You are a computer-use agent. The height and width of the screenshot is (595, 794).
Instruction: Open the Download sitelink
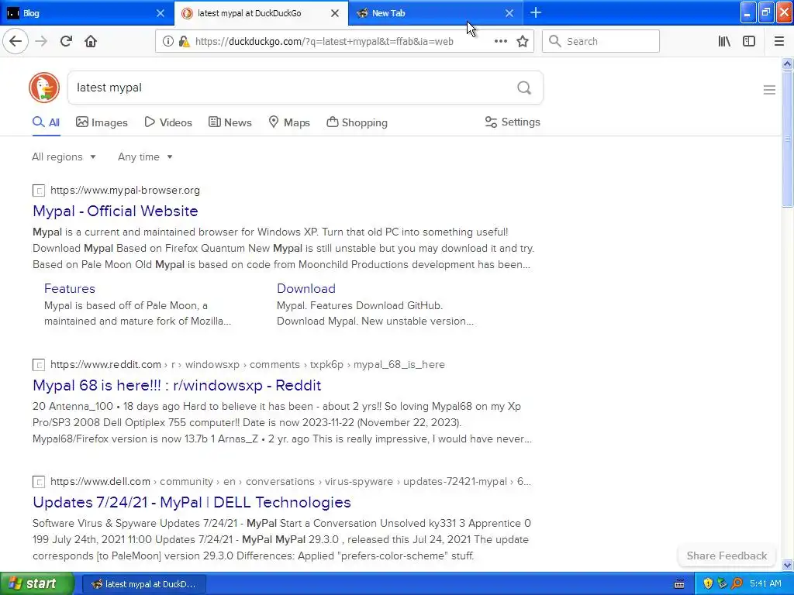pos(306,288)
